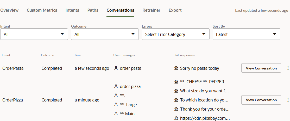Viewport: 290px width, 121px height.
Task: Click bot icon beside 'Sorry no pasta today'
Action: (x=176, y=68)
